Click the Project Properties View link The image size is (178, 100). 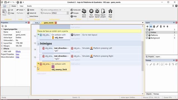(x=17, y=54)
